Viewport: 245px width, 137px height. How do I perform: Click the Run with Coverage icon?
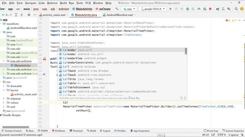(193, 9)
